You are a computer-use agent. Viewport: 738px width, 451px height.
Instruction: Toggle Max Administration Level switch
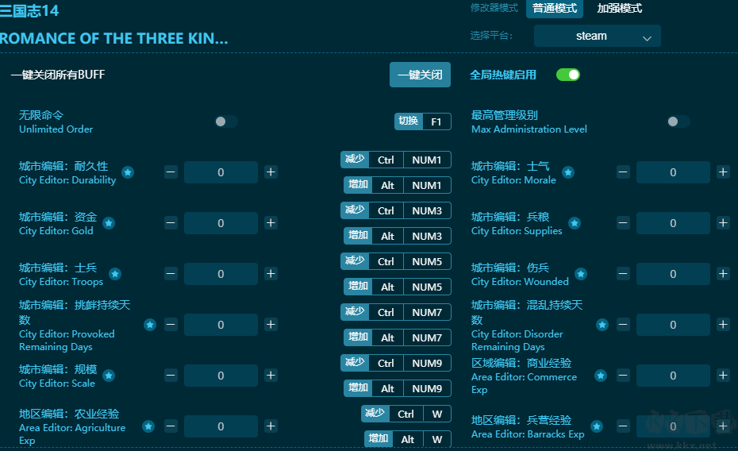[678, 122]
